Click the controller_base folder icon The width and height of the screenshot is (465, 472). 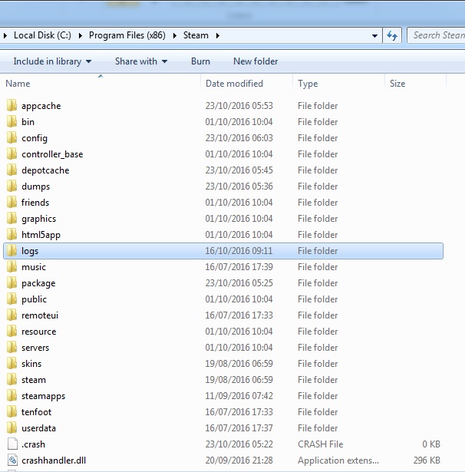[12, 153]
